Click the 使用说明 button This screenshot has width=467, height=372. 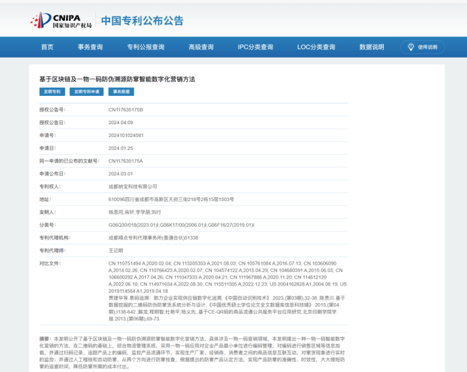[422, 47]
